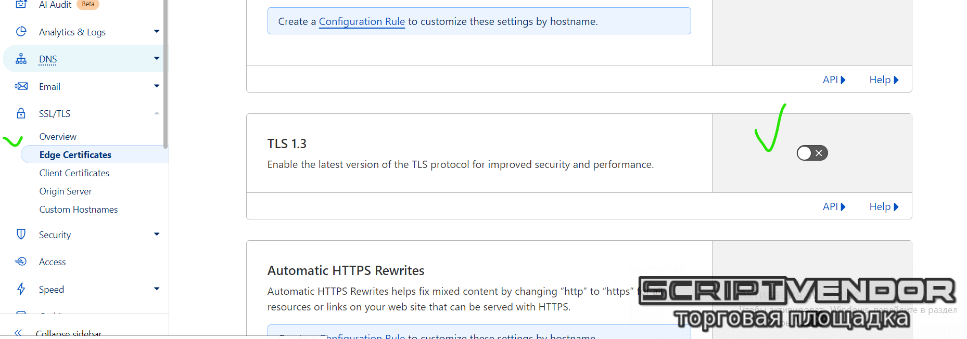Click the TLS 1.3 heading
Viewport: 967px width, 339px height.
point(287,144)
